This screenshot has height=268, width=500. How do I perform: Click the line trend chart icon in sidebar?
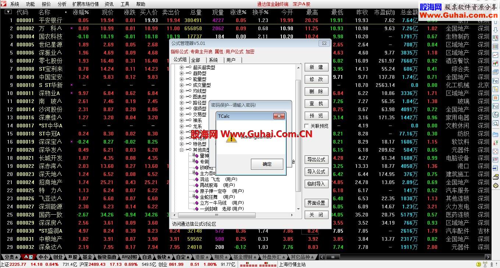point(495,55)
